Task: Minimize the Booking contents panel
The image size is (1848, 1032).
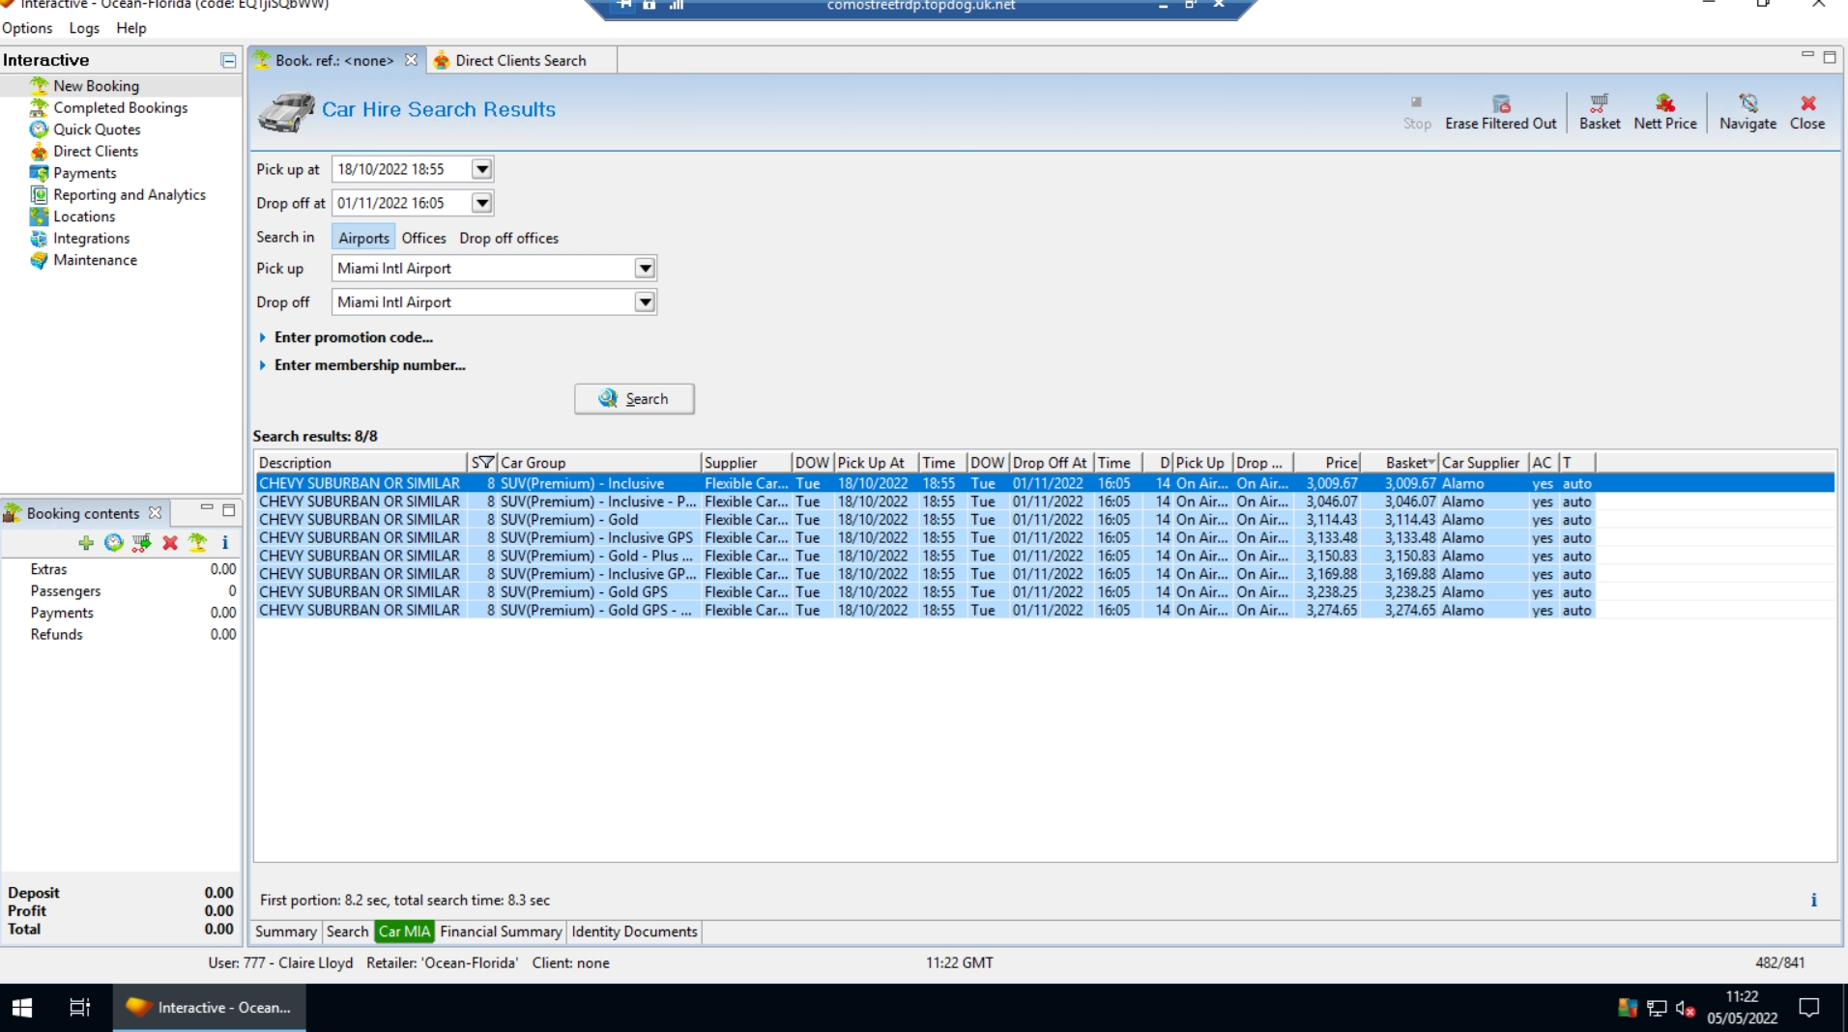Action: pos(207,509)
